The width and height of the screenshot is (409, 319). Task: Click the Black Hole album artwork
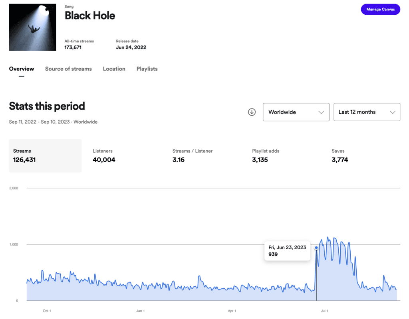[x=33, y=28]
